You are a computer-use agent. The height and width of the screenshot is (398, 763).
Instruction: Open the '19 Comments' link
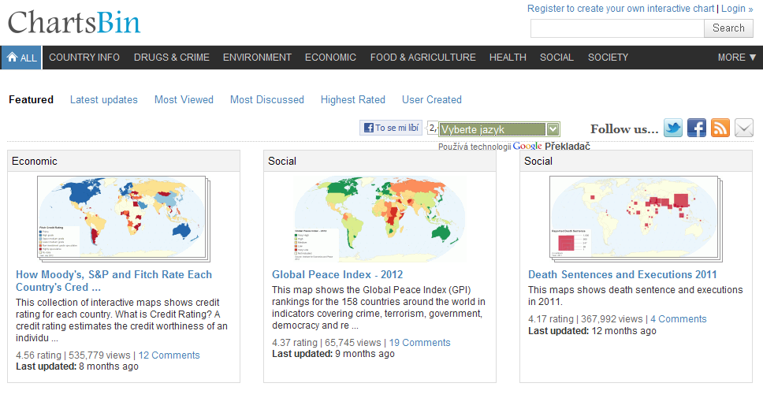419,343
